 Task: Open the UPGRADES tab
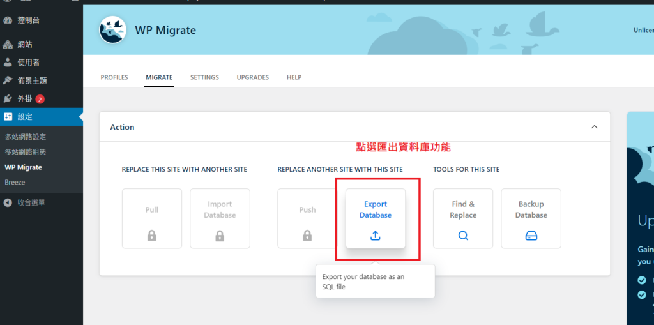[253, 77]
